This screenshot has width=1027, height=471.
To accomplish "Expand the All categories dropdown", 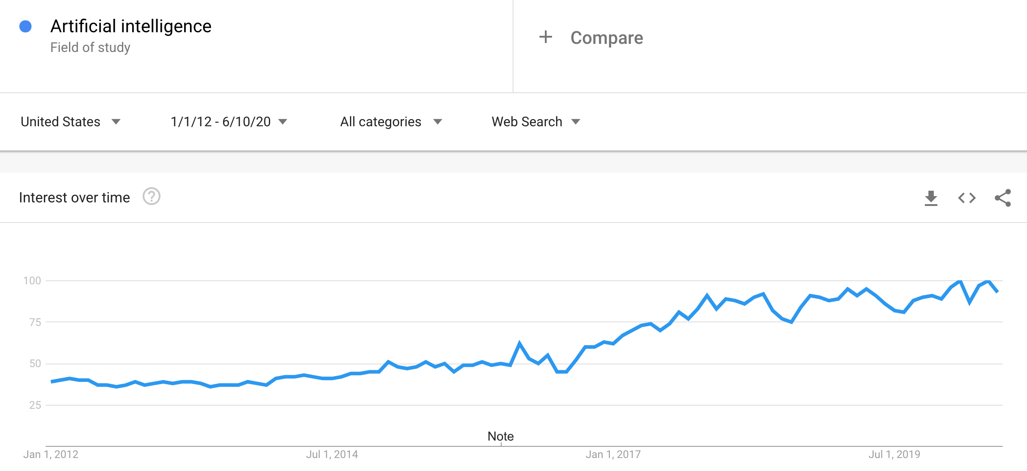I will pos(391,121).
